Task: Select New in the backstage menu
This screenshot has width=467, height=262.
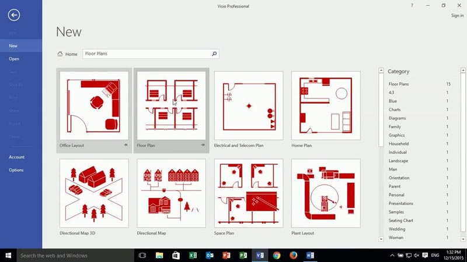Action: coord(21,46)
